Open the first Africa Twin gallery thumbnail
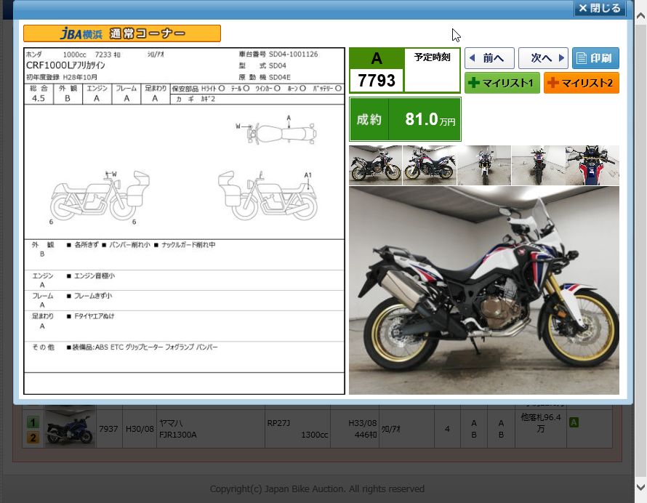647x503 pixels. point(374,165)
